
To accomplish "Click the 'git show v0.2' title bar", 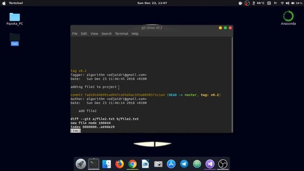I will (x=152, y=28).
